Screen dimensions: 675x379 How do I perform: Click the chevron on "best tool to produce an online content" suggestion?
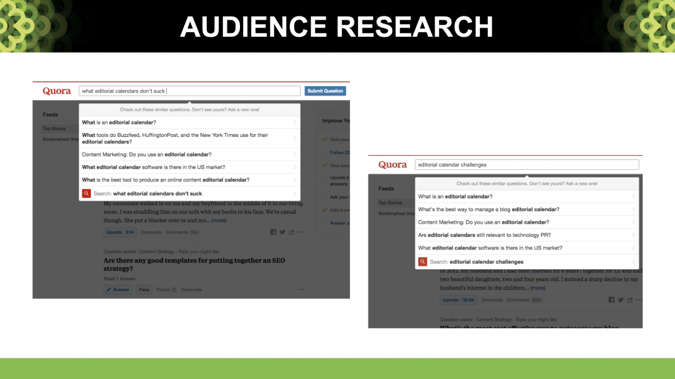[295, 180]
